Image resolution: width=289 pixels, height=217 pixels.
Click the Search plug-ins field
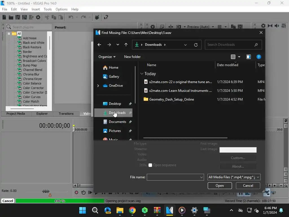pyautogui.click(x=29, y=27)
